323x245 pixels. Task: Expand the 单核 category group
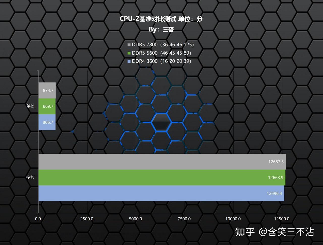pos(31,106)
